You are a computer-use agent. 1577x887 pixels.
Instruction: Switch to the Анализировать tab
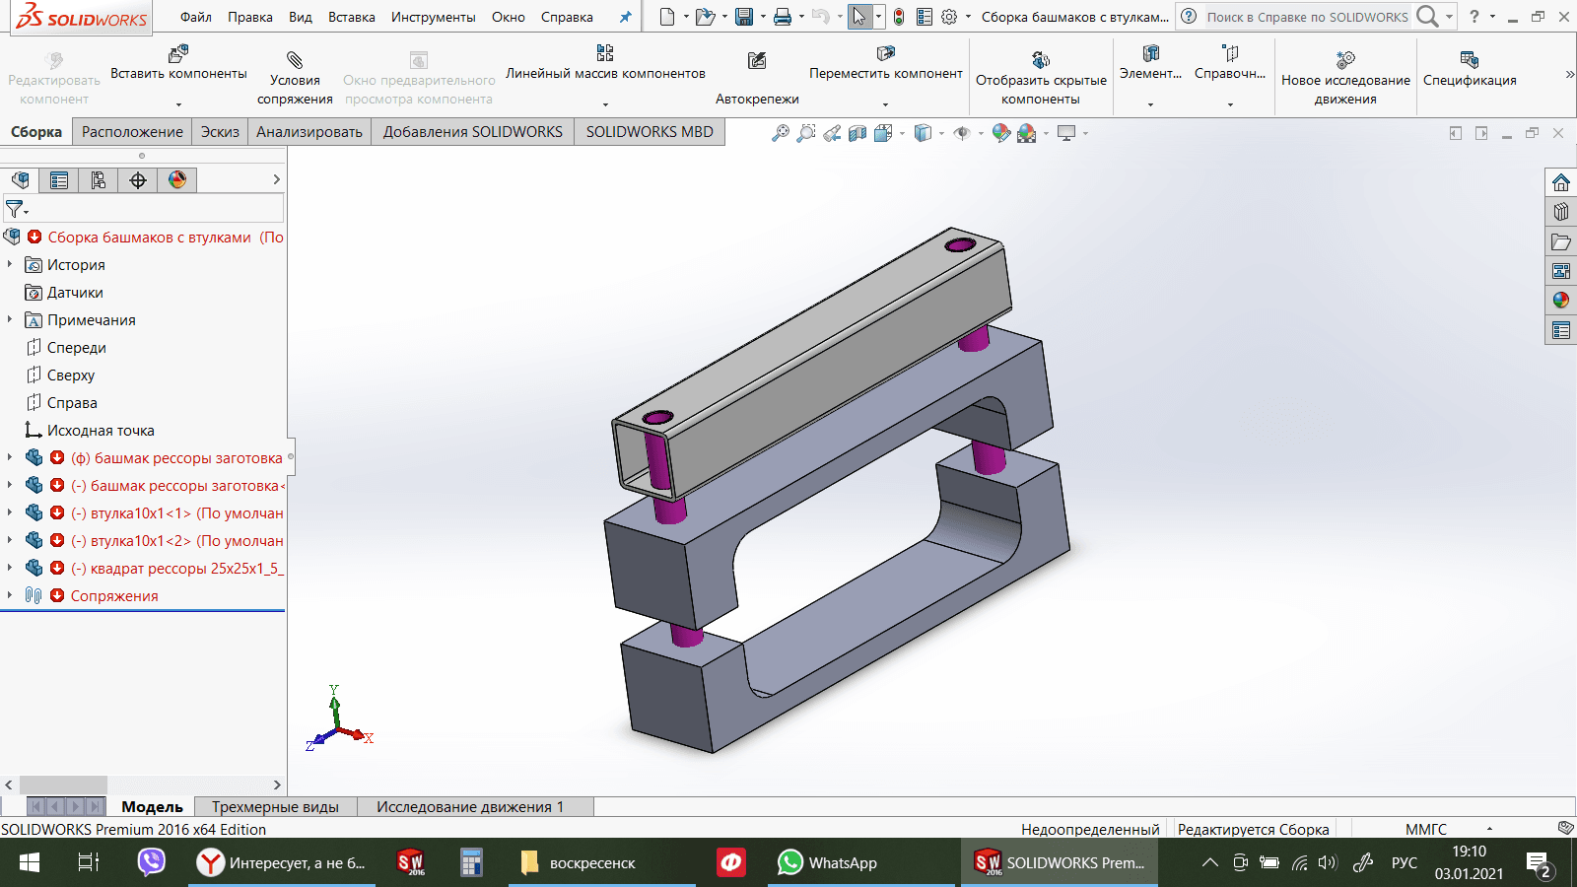(x=309, y=132)
